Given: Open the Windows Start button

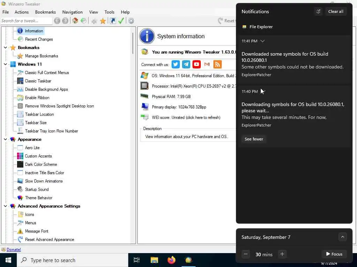Looking at the screenshot, I should click(x=8, y=260).
